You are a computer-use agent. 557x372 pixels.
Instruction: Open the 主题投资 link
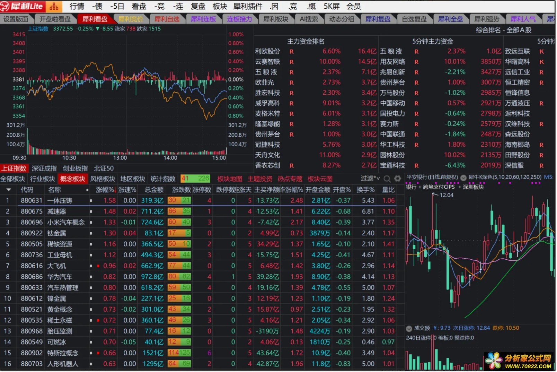point(260,179)
